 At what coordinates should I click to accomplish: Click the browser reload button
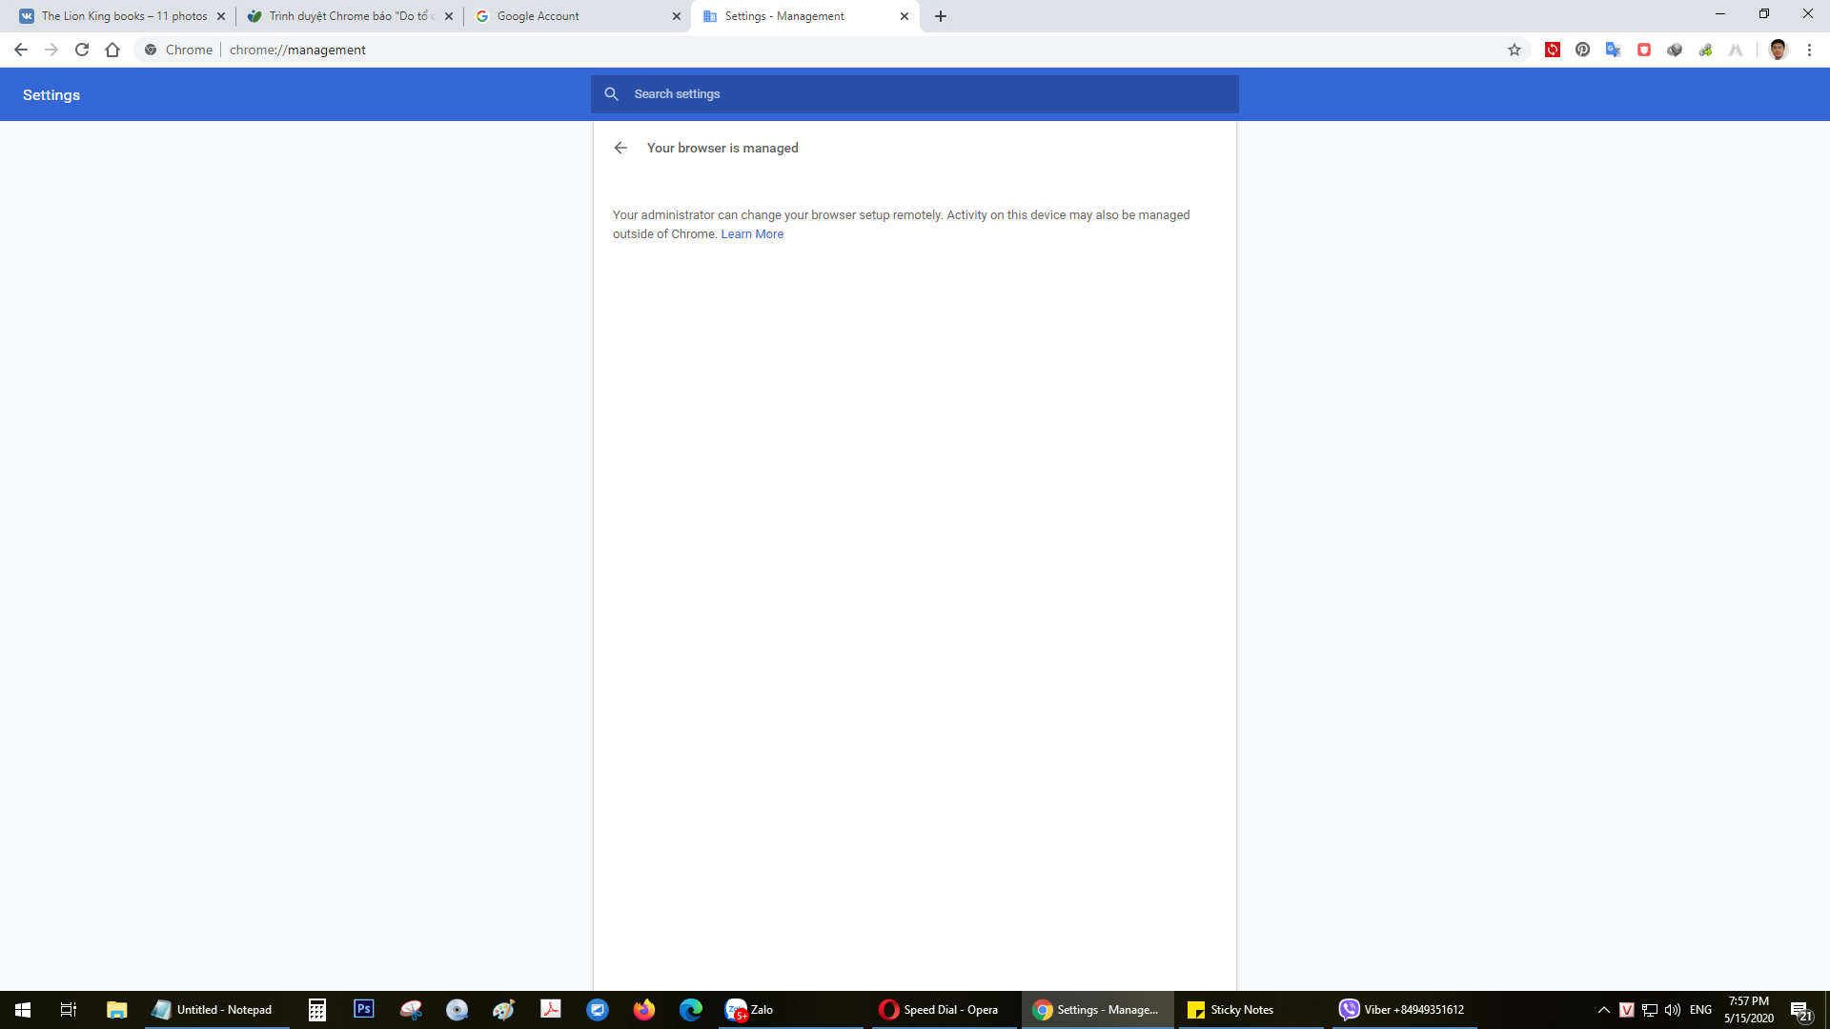coord(82,50)
